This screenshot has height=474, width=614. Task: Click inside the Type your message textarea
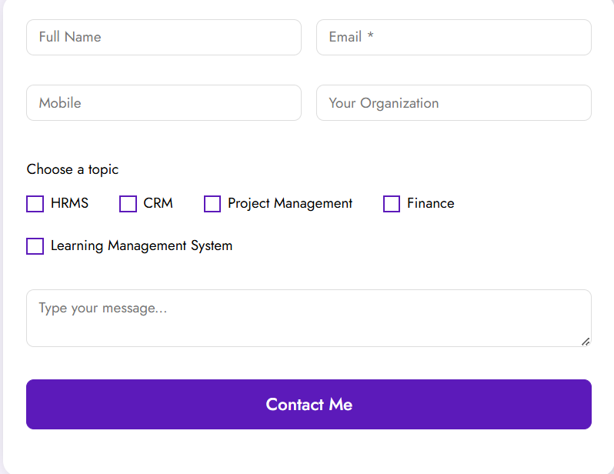point(309,318)
